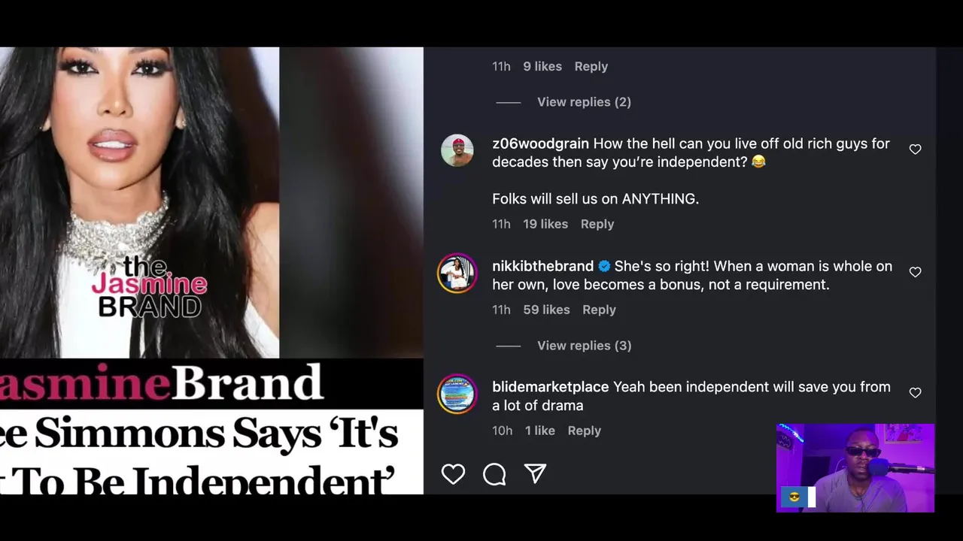Like blidemarketplace's comment with heart
The image size is (963, 541).
[x=915, y=393]
